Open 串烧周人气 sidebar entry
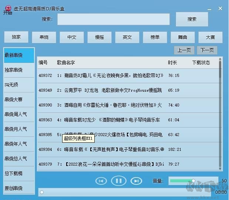This screenshot has width=229, height=200. tap(19, 114)
